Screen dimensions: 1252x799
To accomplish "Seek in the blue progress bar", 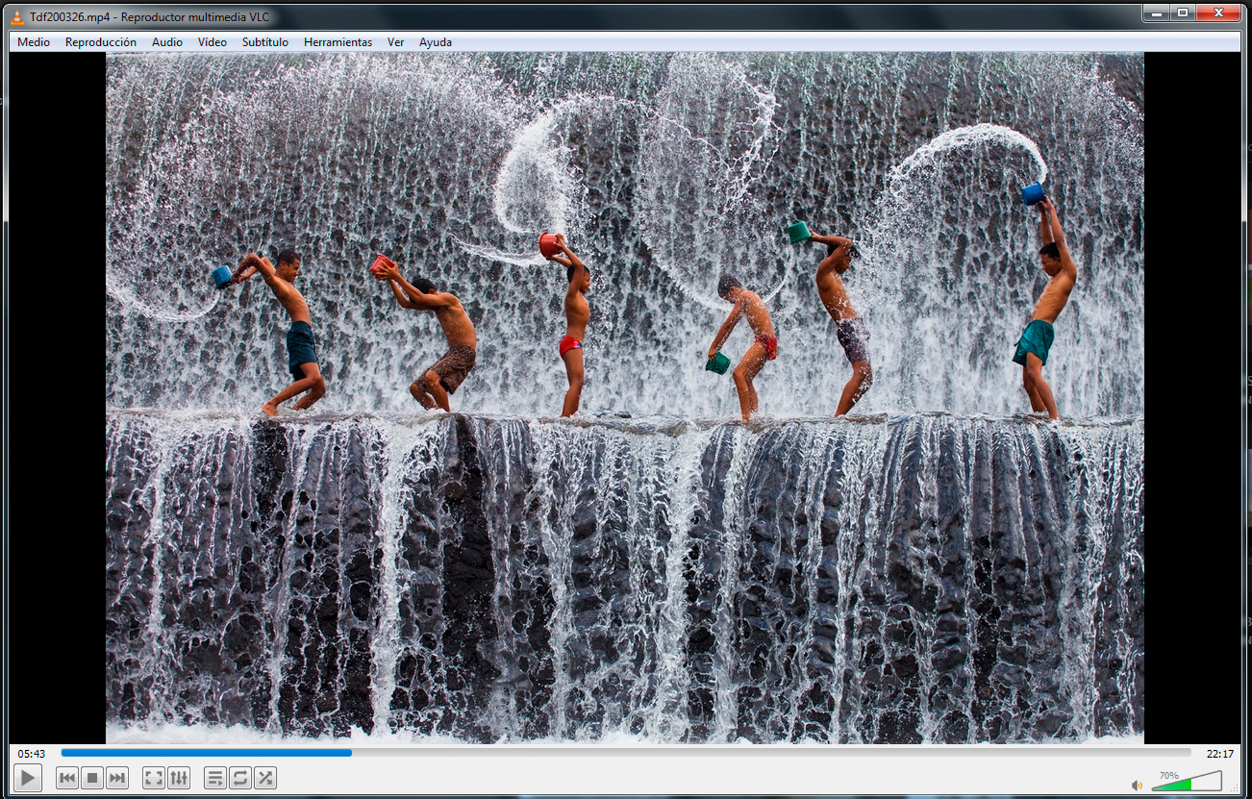I will 207,753.
